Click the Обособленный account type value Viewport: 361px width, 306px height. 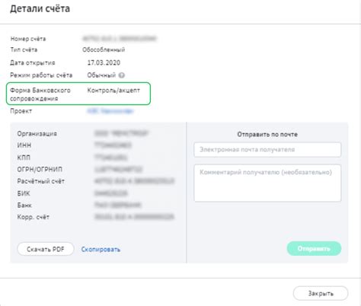point(104,49)
